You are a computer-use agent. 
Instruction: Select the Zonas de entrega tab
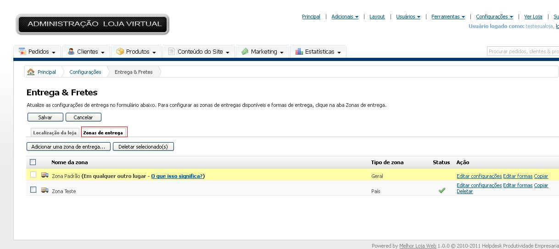[x=104, y=133]
